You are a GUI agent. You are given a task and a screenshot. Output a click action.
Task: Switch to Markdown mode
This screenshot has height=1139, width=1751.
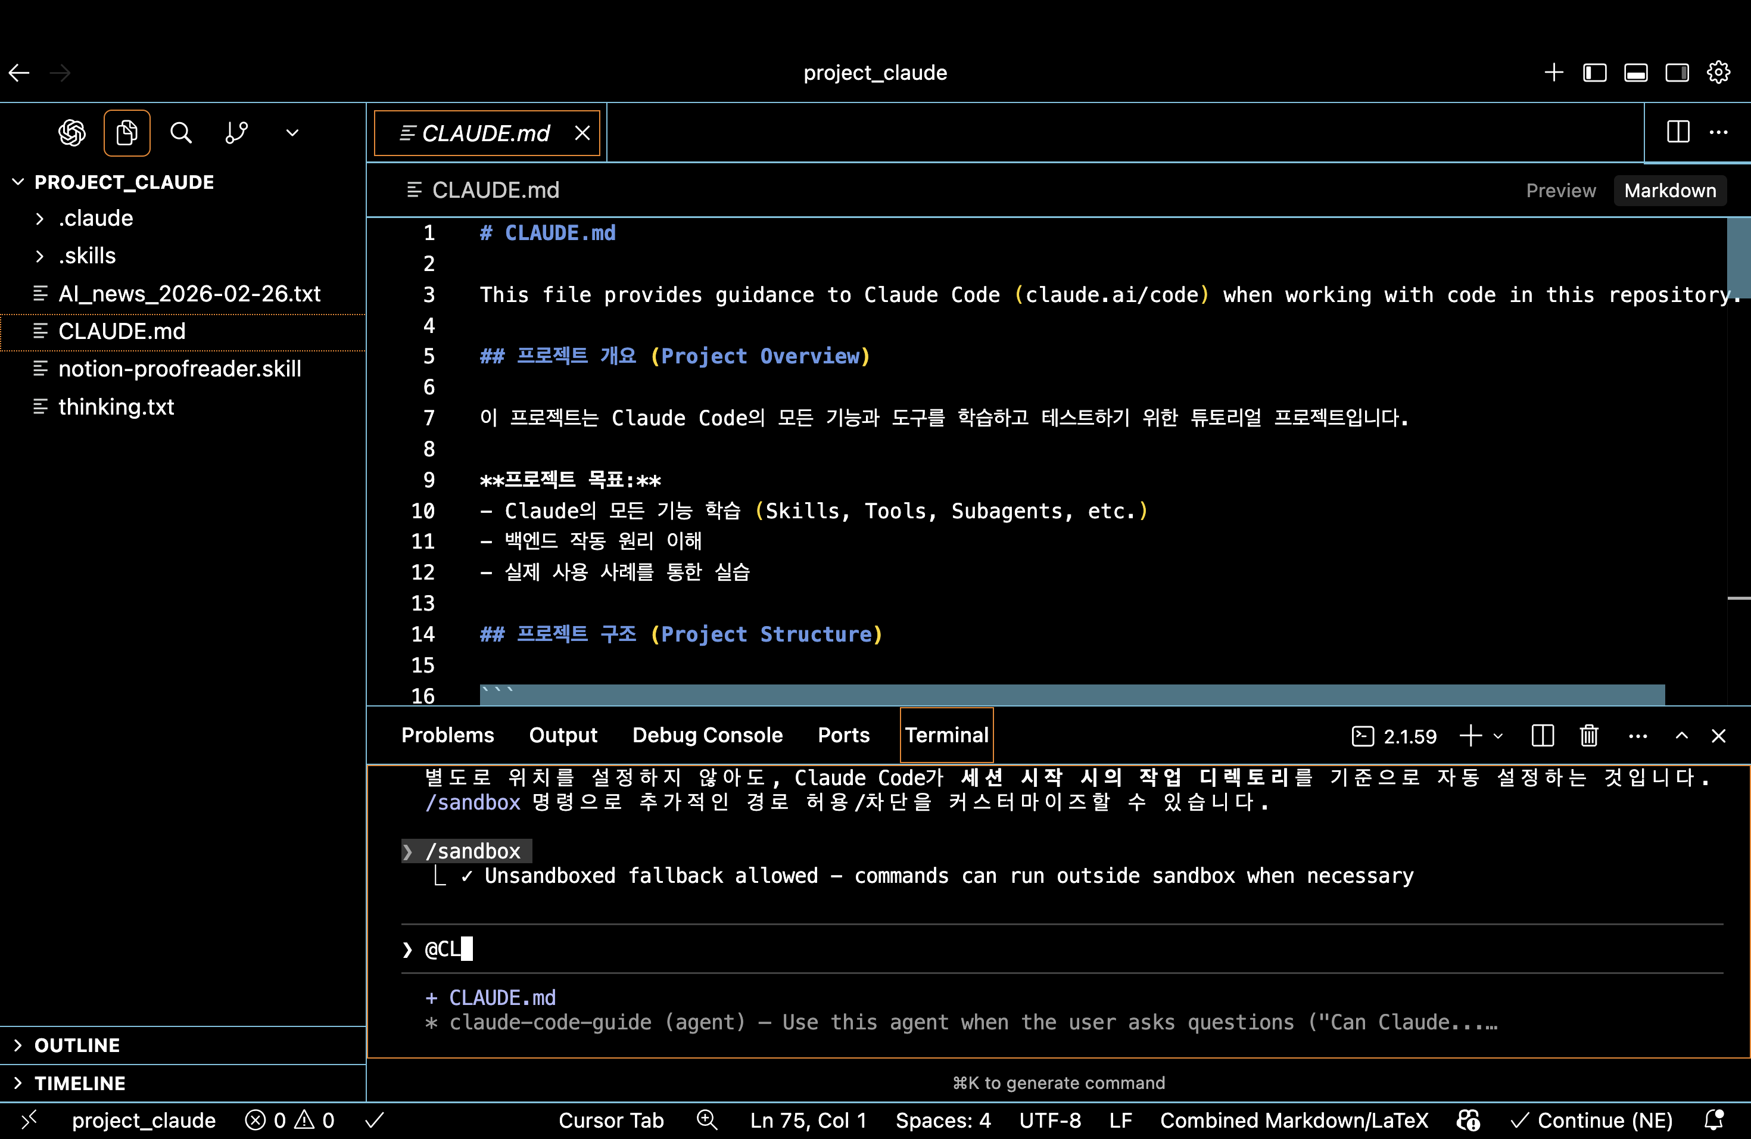1669,191
